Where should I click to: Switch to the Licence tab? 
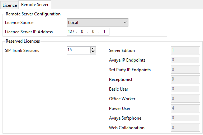[x=10, y=5]
